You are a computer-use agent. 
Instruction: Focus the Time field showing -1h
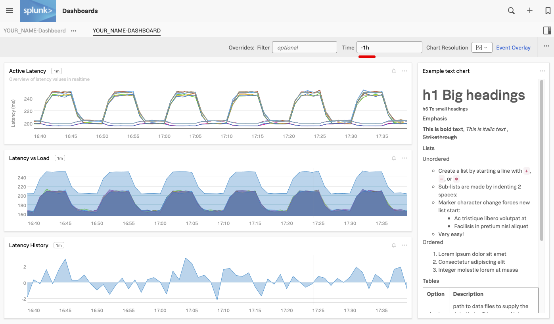[389, 48]
